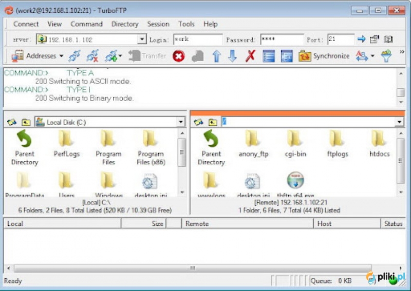Click the Disconnect plug icon with red X

tap(92, 56)
